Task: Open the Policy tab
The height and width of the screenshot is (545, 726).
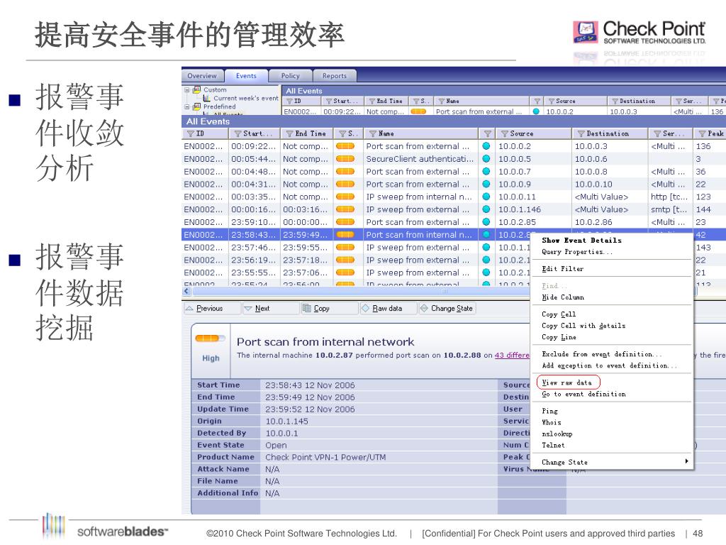Action: pos(290,75)
